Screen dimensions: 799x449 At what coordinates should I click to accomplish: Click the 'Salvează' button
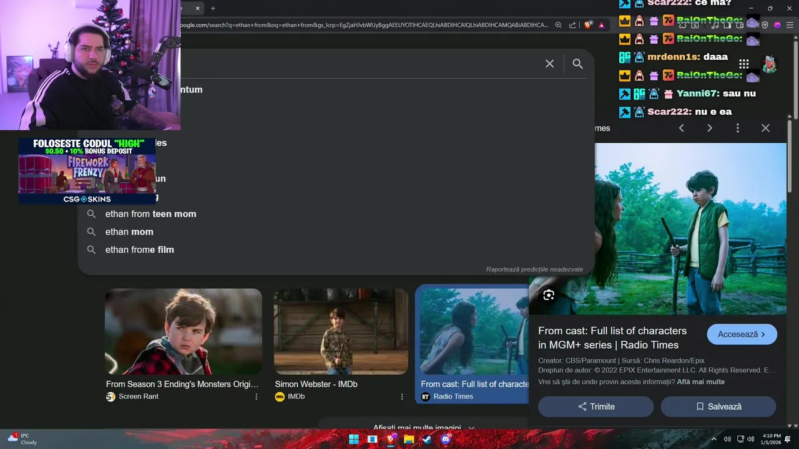click(718, 407)
